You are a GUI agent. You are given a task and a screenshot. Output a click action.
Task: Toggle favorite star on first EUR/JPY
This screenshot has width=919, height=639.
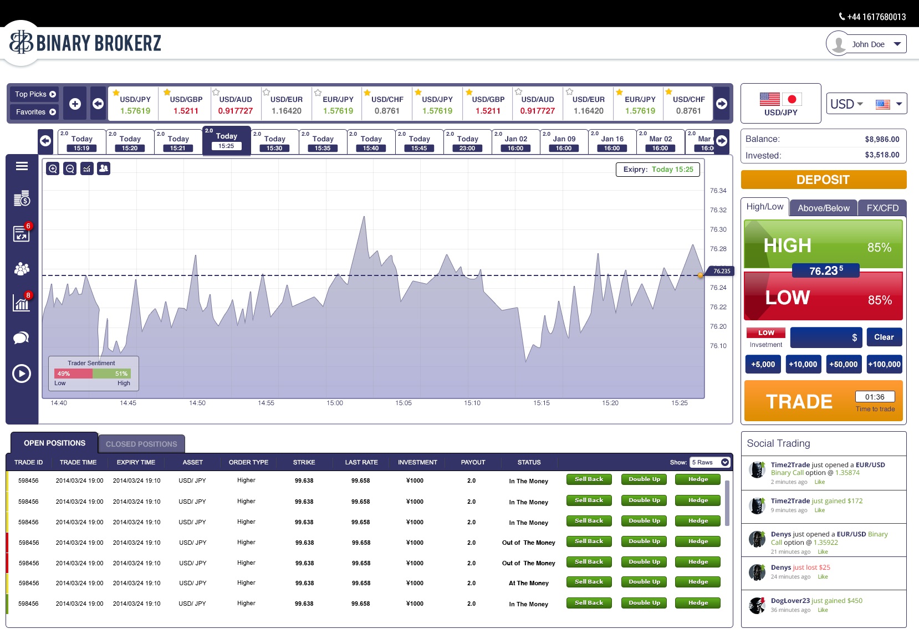(x=318, y=93)
